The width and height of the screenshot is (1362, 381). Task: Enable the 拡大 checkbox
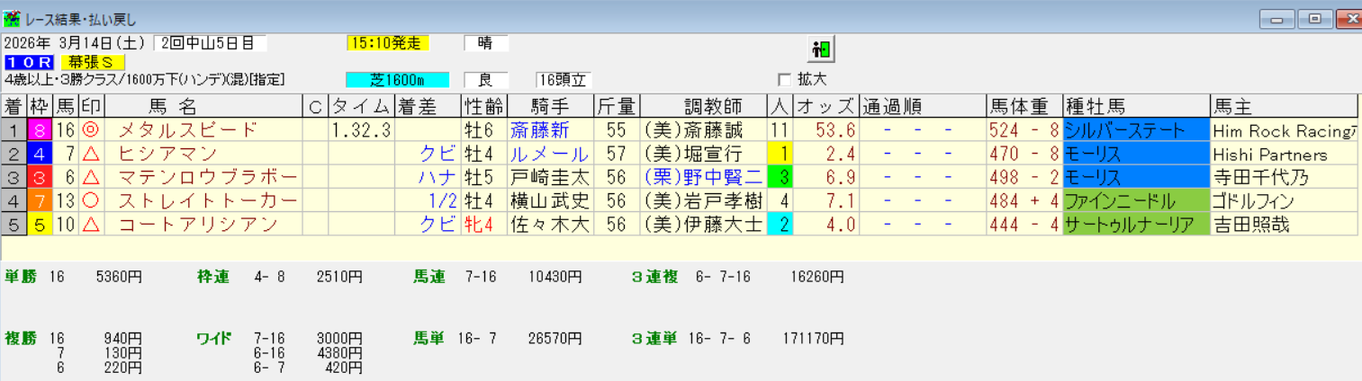(x=784, y=79)
